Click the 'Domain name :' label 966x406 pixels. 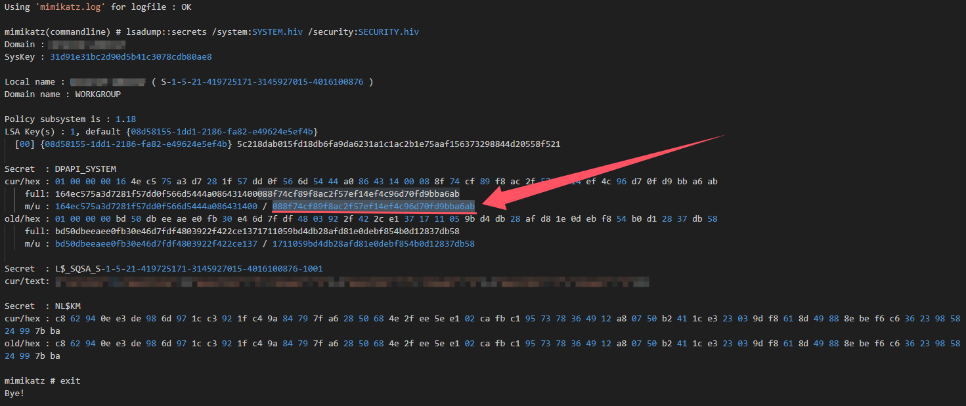(37, 94)
